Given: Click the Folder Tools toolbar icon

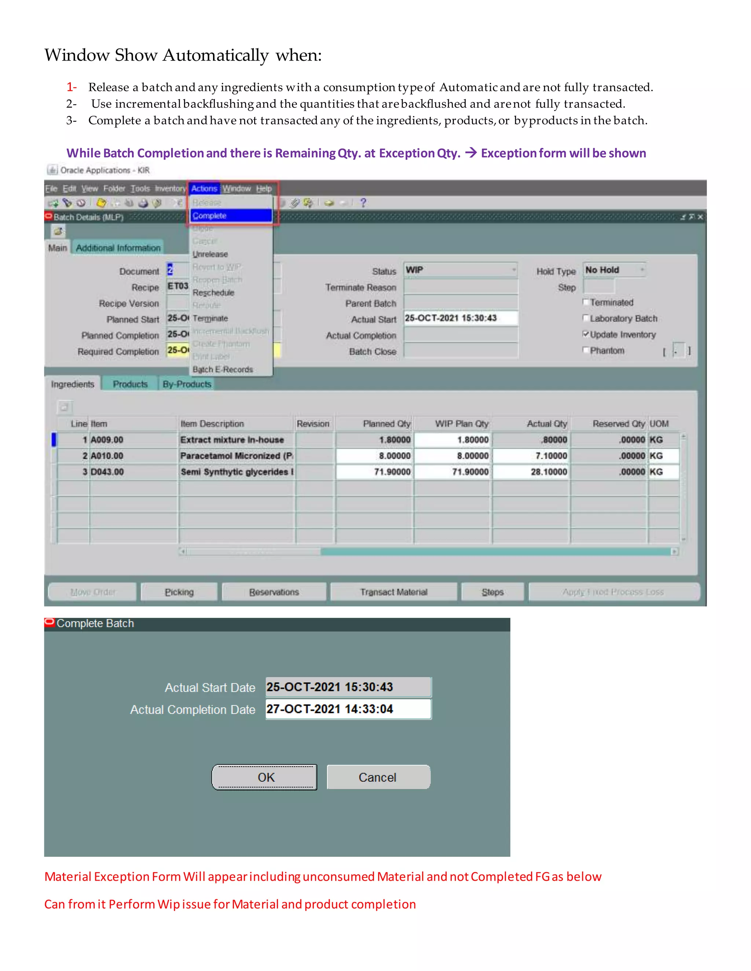Looking at the screenshot, I should 308,203.
